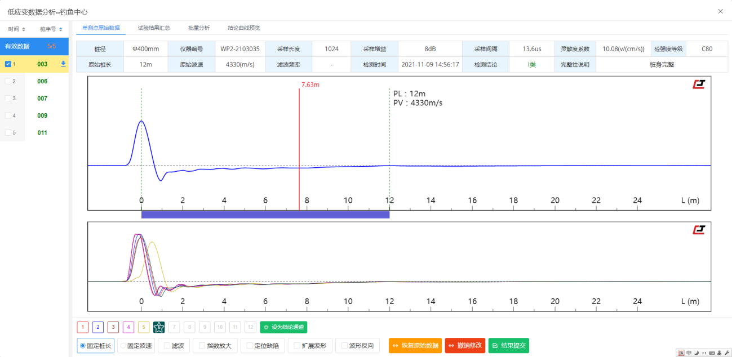
Task: Check the checkbox for pile row 4
Action: coord(8,115)
